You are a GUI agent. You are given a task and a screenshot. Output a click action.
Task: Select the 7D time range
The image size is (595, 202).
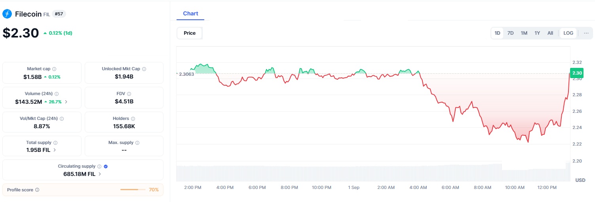click(511, 33)
